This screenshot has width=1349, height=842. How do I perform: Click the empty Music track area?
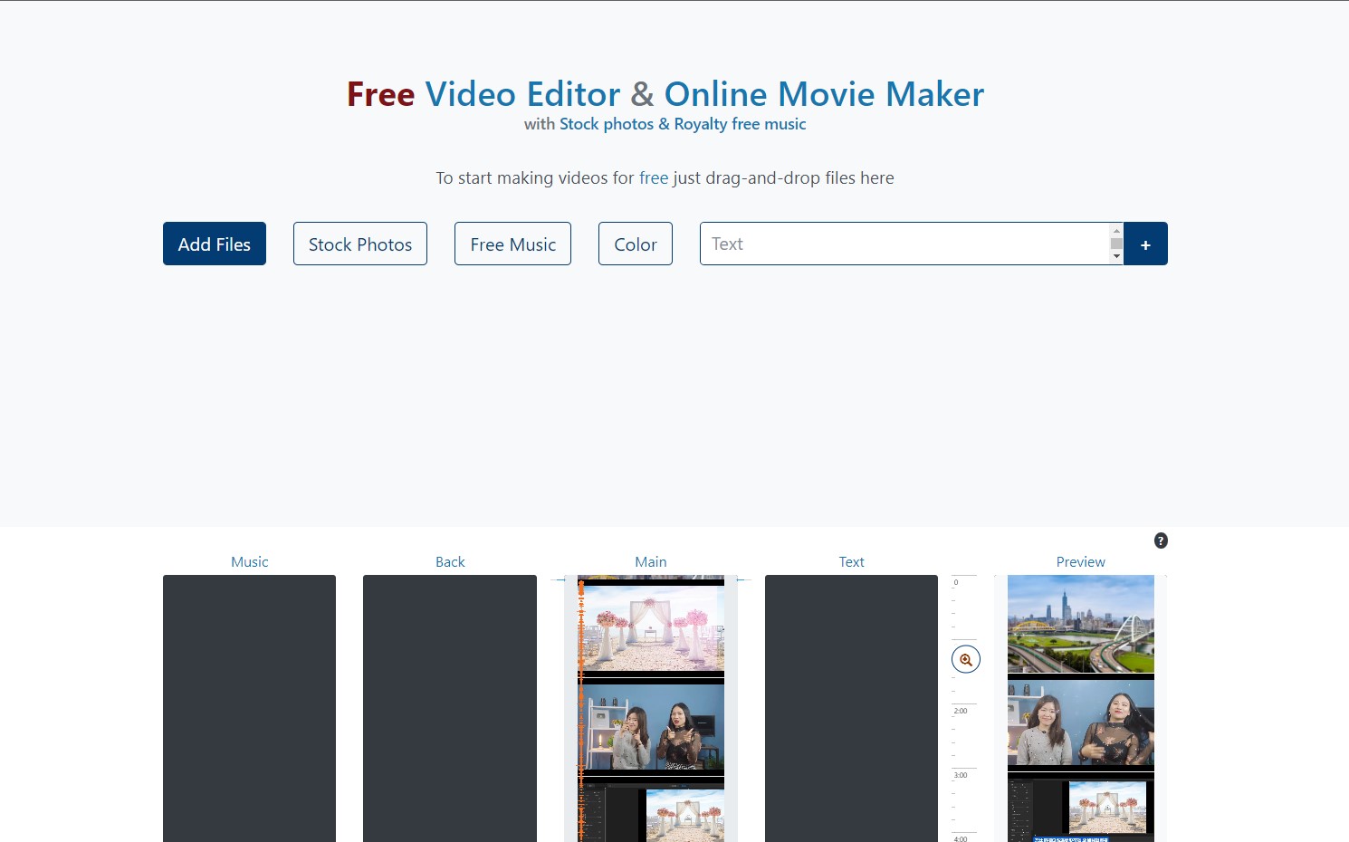coord(249,706)
